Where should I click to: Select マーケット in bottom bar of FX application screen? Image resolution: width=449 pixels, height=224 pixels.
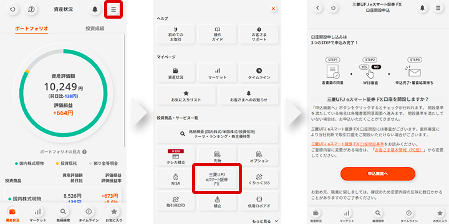coord(347,215)
